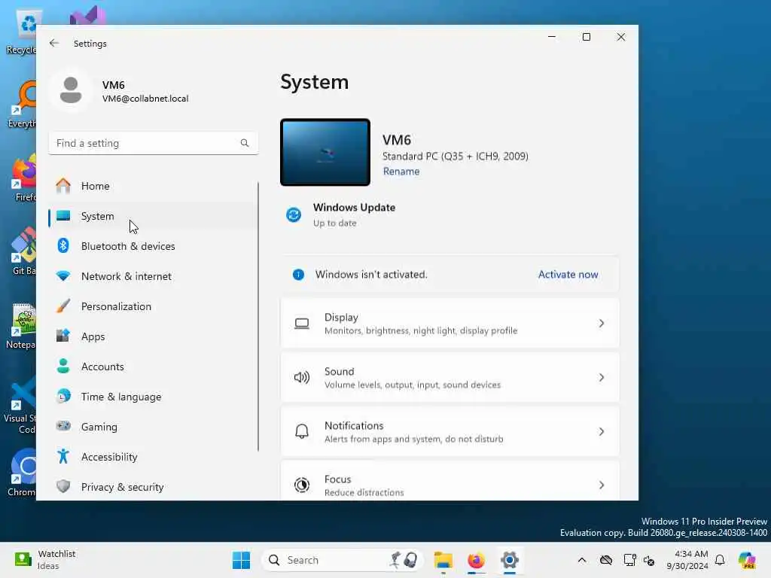This screenshot has width=771, height=578.
Task: Click the Wi-Fi network icon in sidebar
Action: [x=63, y=275]
